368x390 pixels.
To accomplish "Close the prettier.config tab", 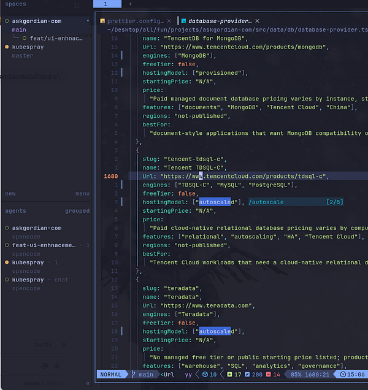I will [x=169, y=21].
